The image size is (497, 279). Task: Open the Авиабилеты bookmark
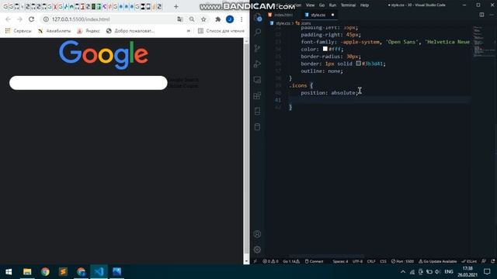coord(54,31)
